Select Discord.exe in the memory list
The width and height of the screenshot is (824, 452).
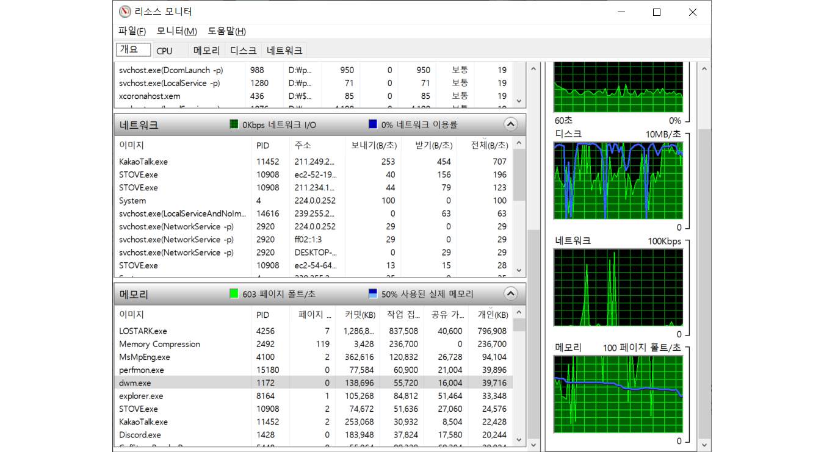pyautogui.click(x=313, y=435)
